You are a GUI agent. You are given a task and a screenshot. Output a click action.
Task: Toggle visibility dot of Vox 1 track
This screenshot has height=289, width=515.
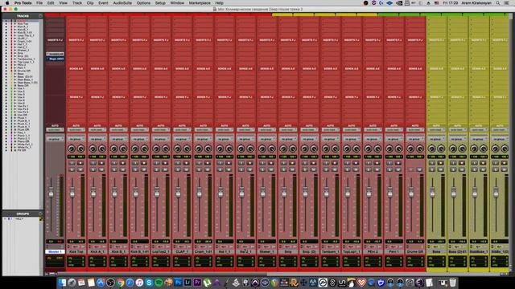(6, 88)
